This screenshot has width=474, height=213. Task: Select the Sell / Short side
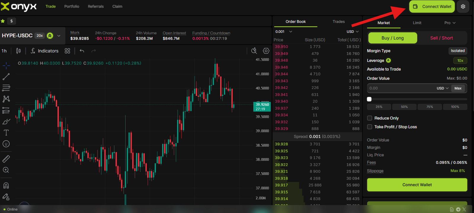coord(441,38)
